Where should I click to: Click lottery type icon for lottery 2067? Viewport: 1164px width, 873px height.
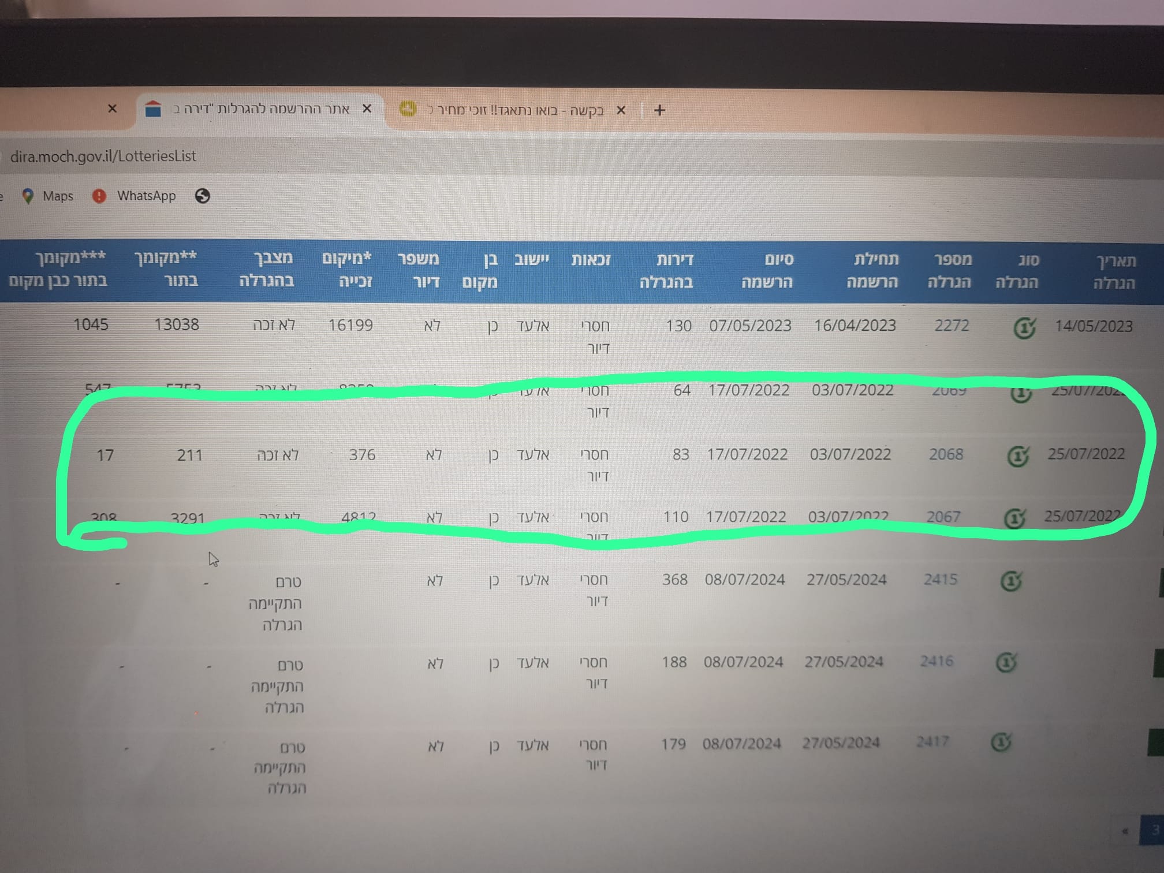click(1014, 518)
